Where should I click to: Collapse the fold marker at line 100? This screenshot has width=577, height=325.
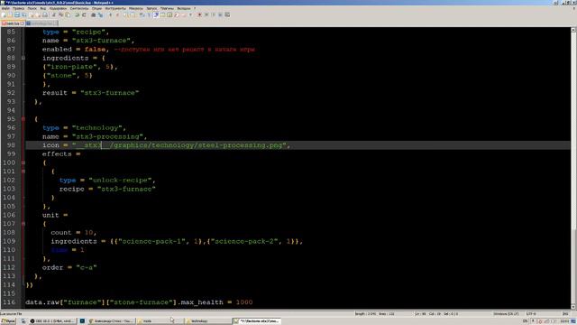point(23,162)
